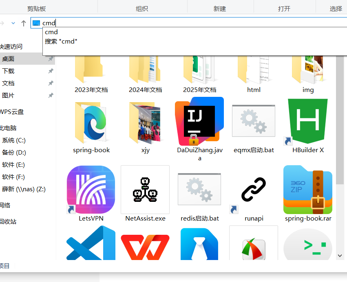Open drive 系统 (C:)
This screenshot has height=282, width=347.
(x=14, y=140)
